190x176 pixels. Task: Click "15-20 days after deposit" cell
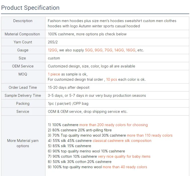[69, 87]
